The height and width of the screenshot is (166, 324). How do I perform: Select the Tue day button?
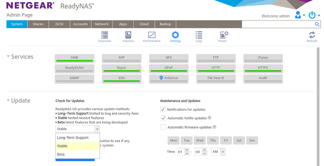tap(187, 140)
